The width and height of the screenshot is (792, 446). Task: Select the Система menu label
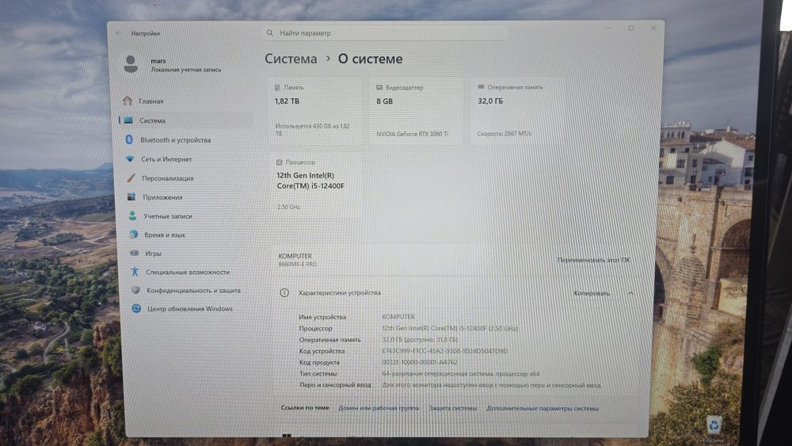coord(153,120)
